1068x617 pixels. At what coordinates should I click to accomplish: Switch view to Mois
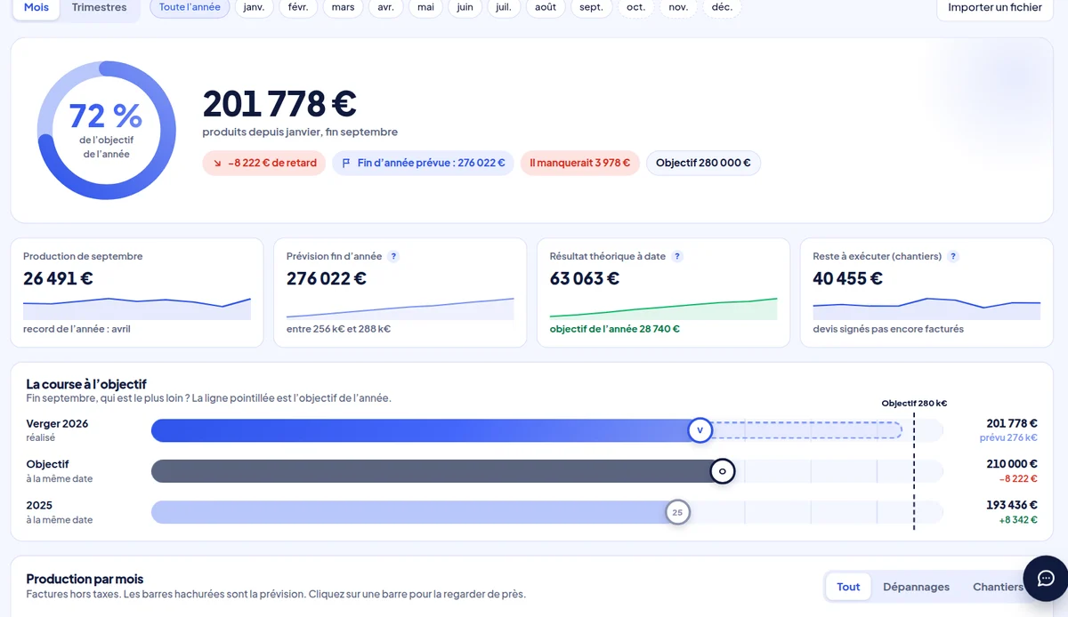click(x=36, y=7)
